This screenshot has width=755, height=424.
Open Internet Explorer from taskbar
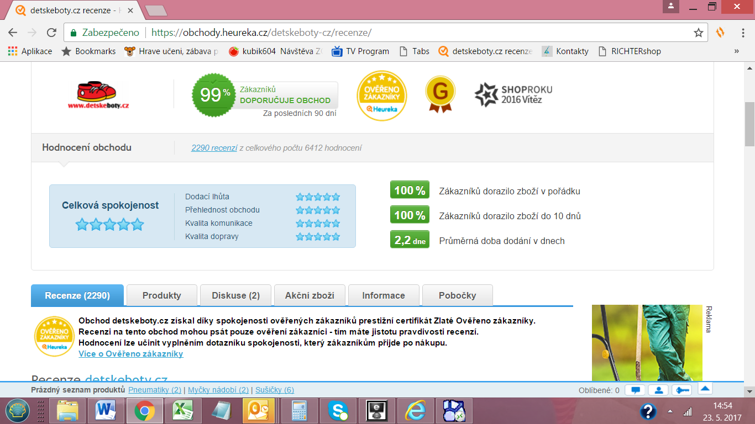(416, 411)
